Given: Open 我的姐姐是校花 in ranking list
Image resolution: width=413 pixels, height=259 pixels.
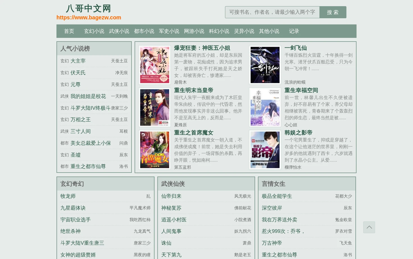Looking at the screenshot, I should click(x=88, y=96).
